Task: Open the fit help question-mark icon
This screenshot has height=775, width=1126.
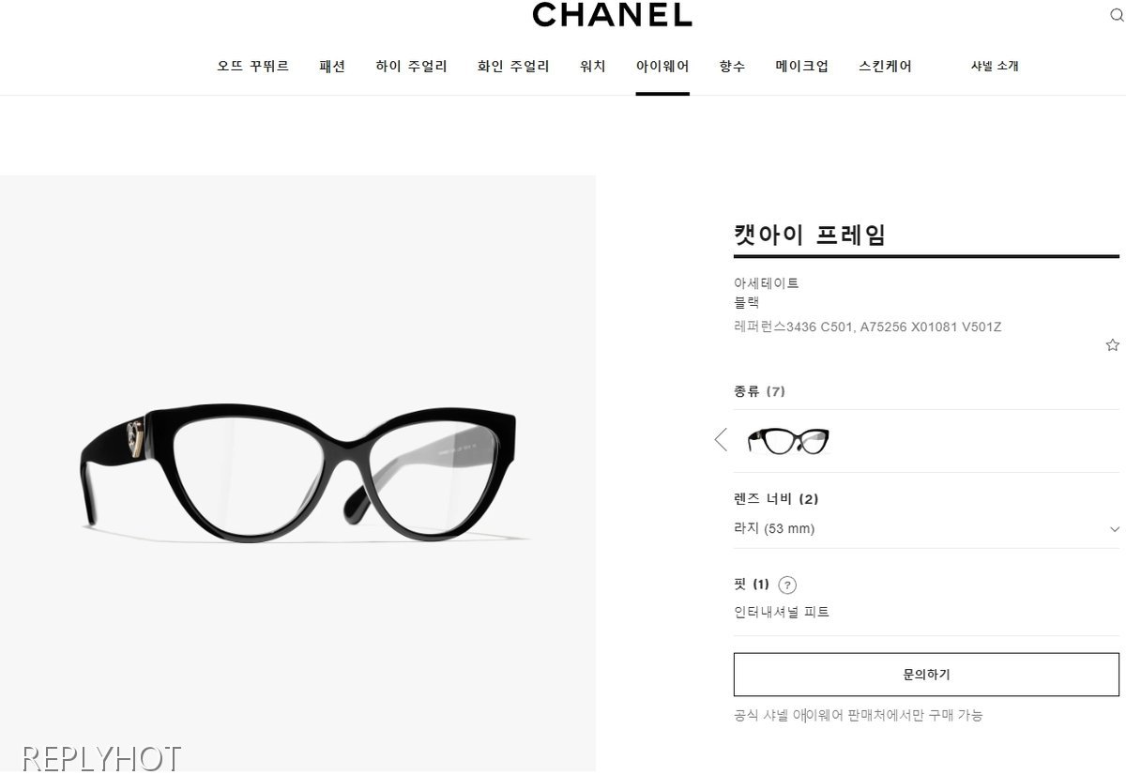Action: pyautogui.click(x=787, y=585)
